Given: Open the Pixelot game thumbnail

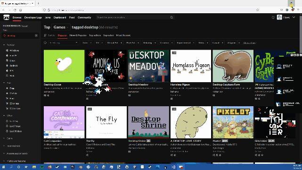Looking at the screenshot, I should pyautogui.click(x=233, y=122).
